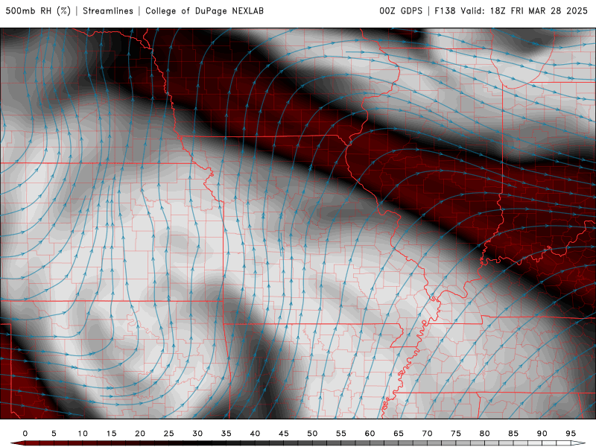Screen dimensions: 596x447
Task: Click the '5' colorbar label
Action: coord(54,434)
